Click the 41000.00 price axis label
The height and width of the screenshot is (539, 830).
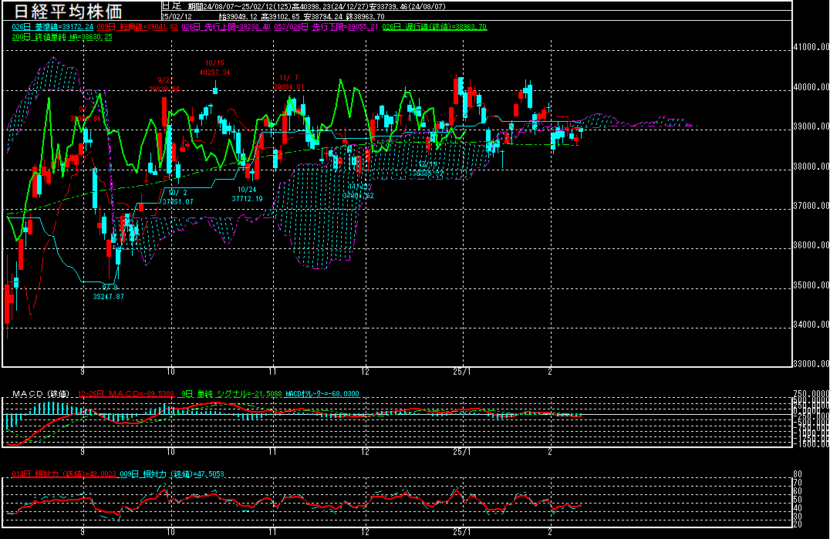pyautogui.click(x=811, y=47)
